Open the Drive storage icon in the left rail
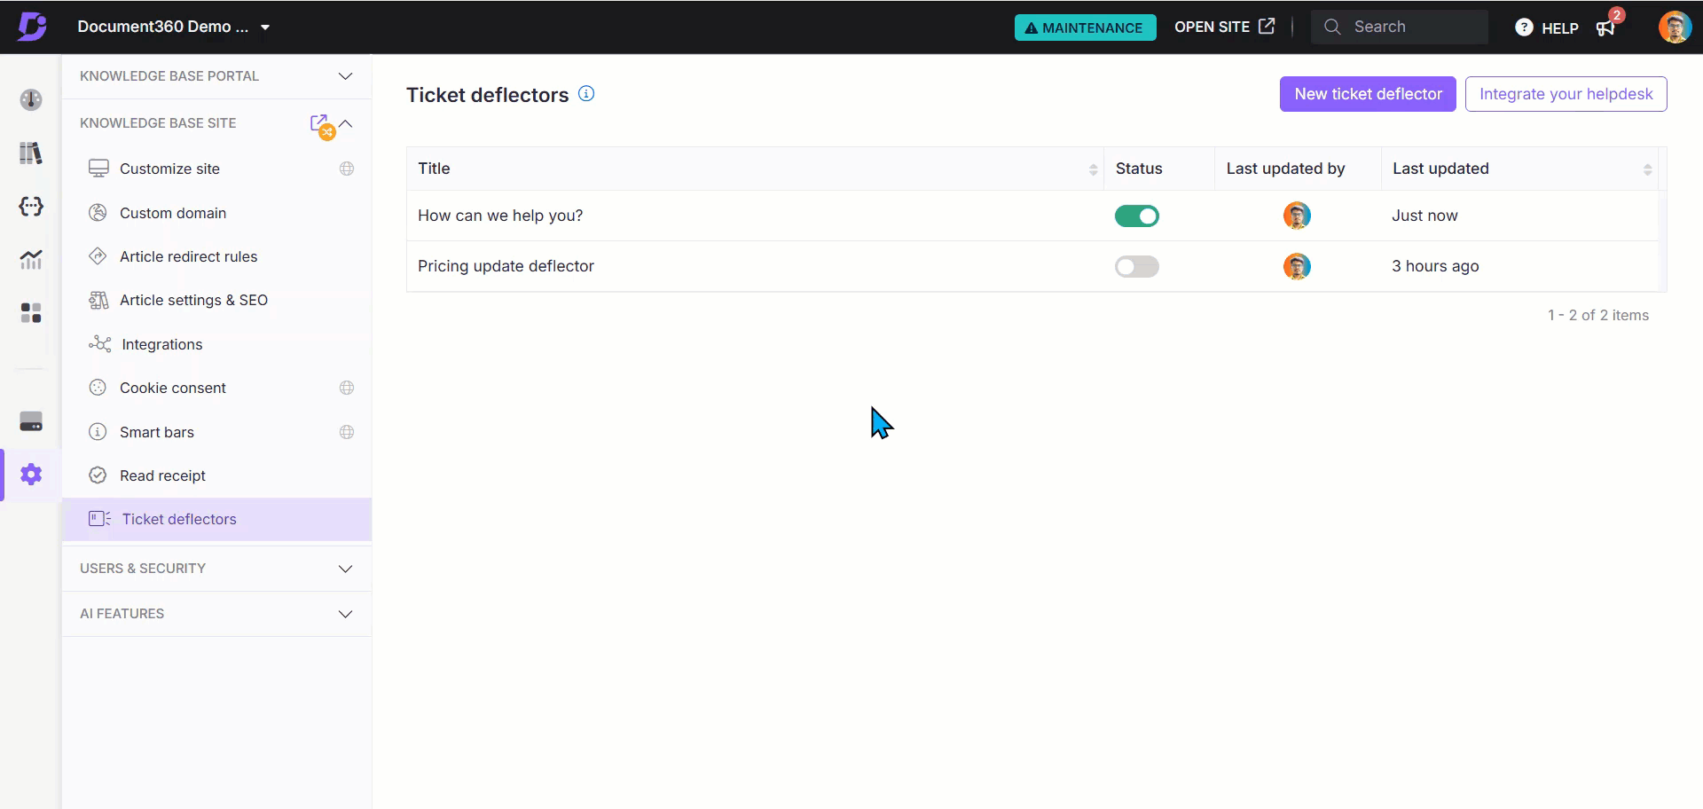1703x809 pixels. pyautogui.click(x=31, y=421)
